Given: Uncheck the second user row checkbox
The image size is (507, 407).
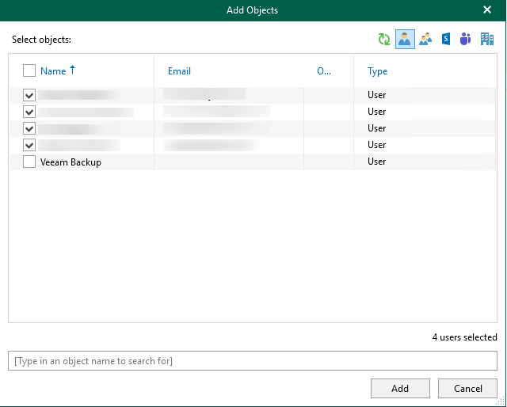Looking at the screenshot, I should click(29, 112).
